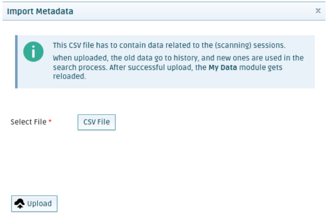Viewport: 327px width, 214px height.
Task: Click the blank area beneath the CSV File button
Action: pyautogui.click(x=97, y=159)
